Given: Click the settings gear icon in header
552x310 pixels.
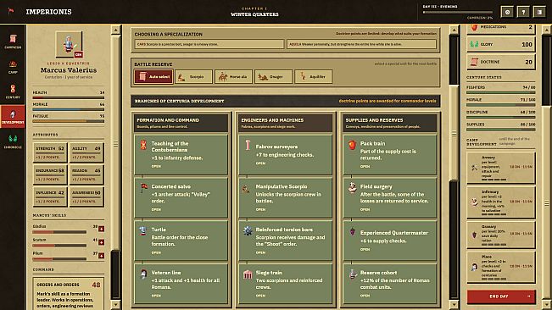Looking at the screenshot, I should [507, 12].
